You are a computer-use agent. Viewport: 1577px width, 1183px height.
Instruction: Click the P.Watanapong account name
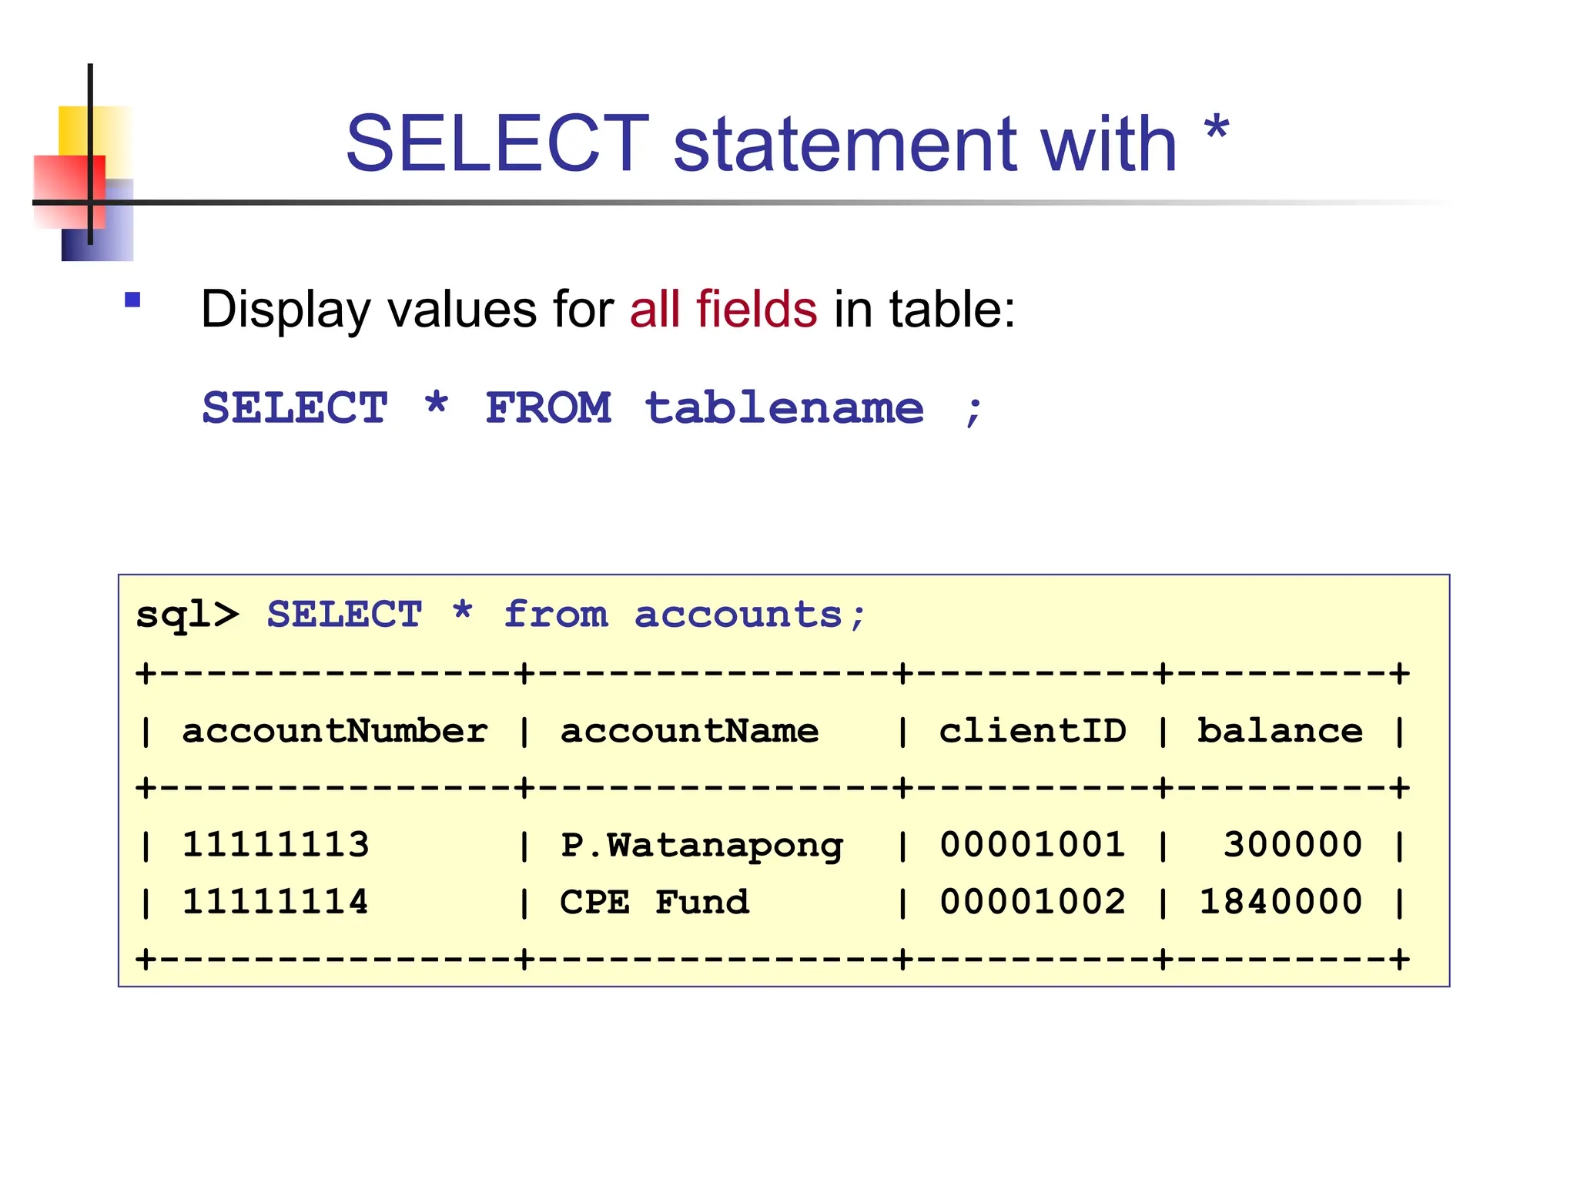coord(701,845)
